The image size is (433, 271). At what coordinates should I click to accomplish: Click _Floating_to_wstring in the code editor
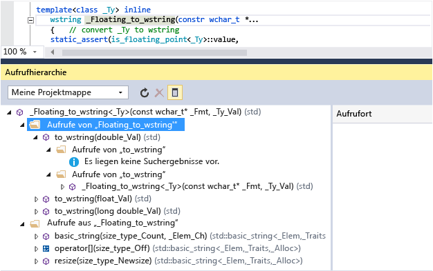[x=130, y=20]
